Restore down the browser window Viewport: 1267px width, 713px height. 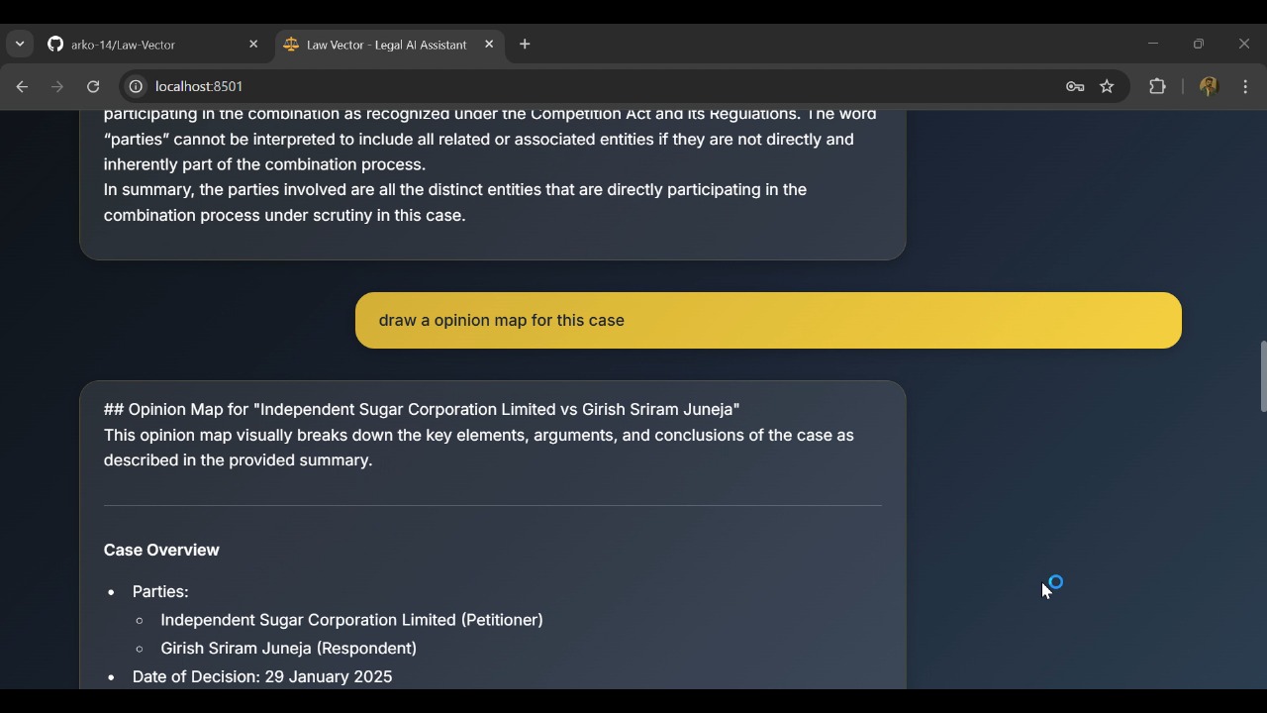[x=1199, y=45]
